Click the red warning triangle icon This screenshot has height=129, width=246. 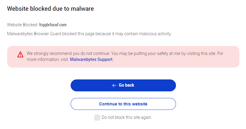(x=20, y=54)
